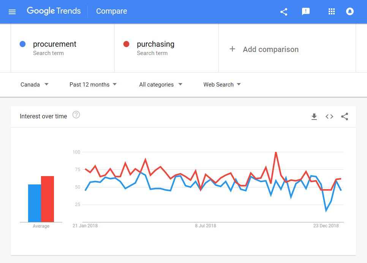Open the Past 12 months dropdown
The height and width of the screenshot is (263, 367).
[93, 84]
